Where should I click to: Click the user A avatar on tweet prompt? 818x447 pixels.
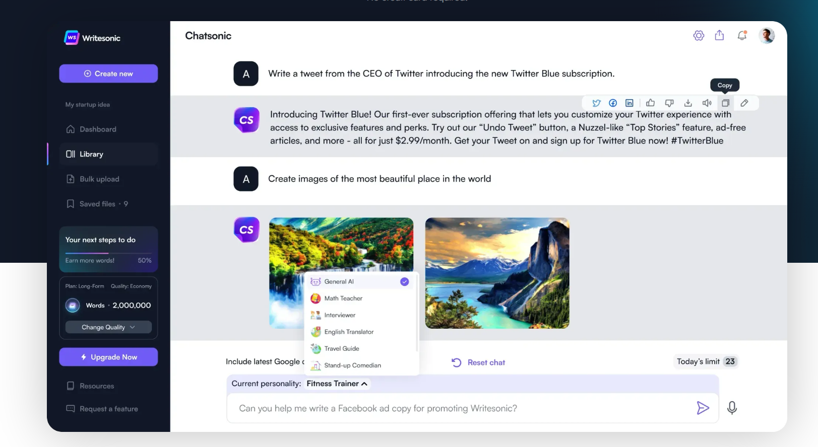pyautogui.click(x=246, y=74)
